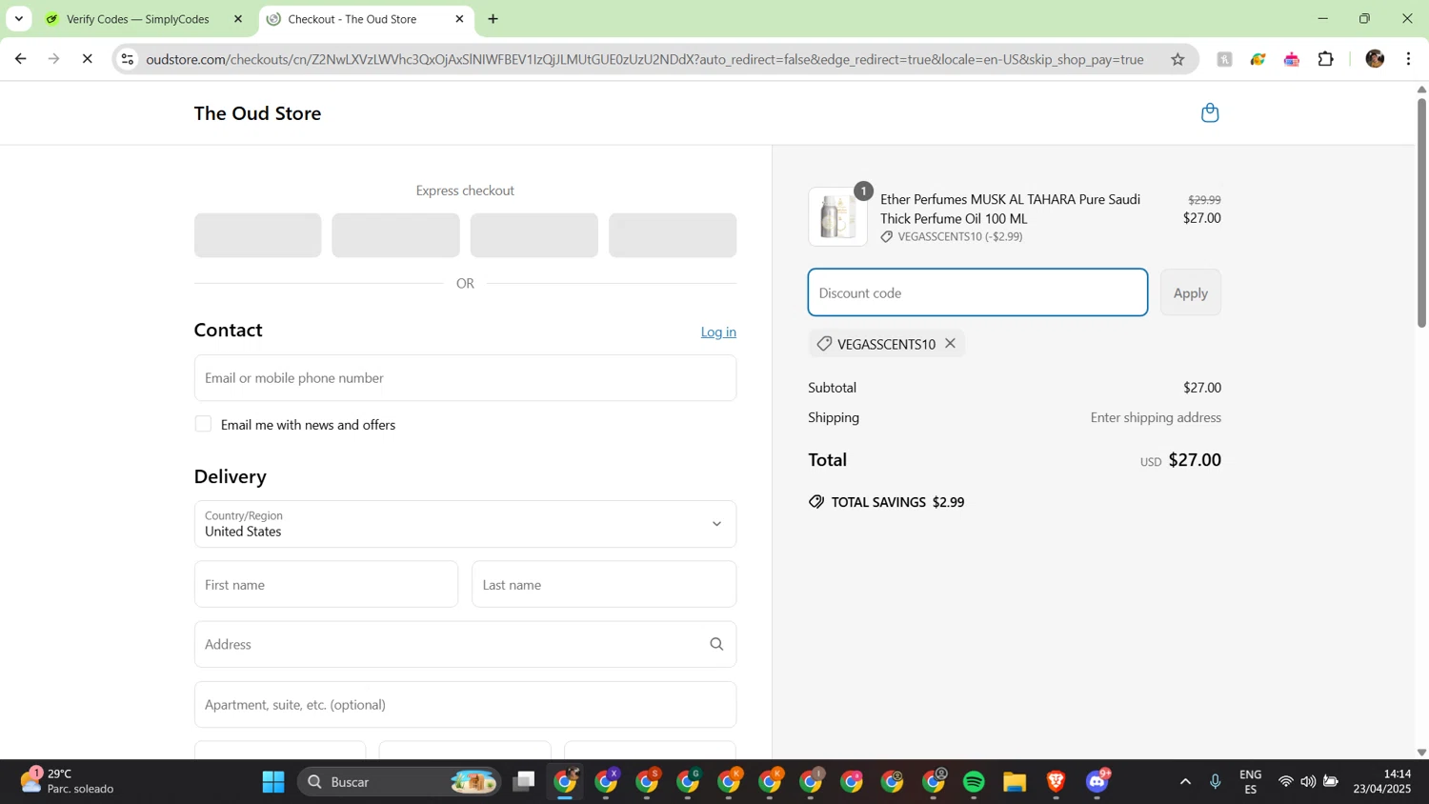Open File Explorer from the taskbar

click(1015, 782)
